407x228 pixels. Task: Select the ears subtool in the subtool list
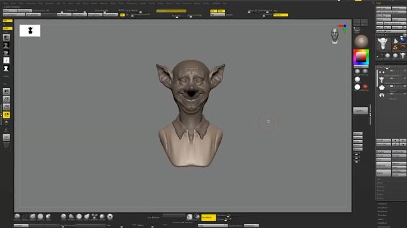(x=382, y=96)
